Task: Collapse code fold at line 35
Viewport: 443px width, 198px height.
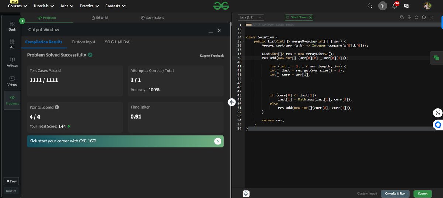Action: (243, 41)
